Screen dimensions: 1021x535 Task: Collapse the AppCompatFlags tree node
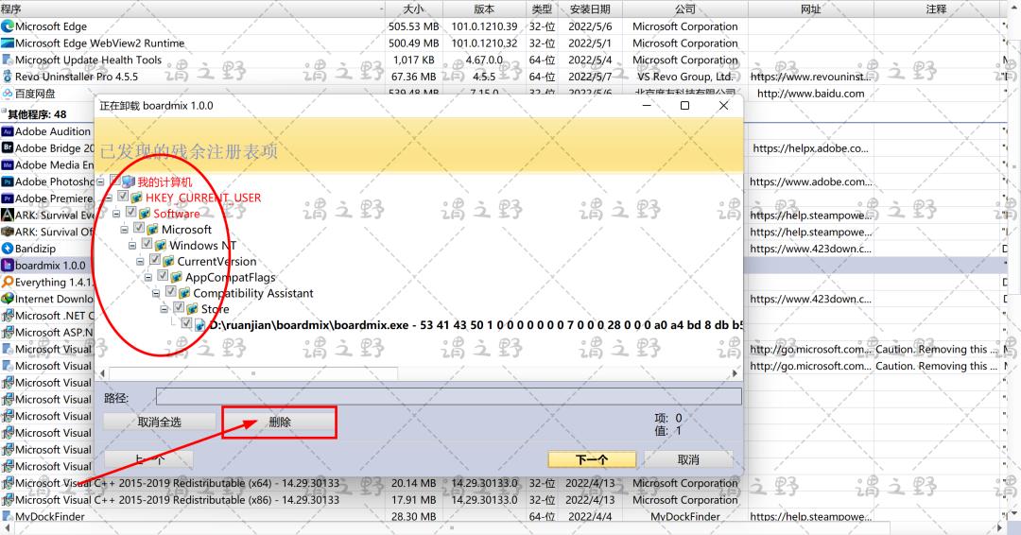(148, 277)
